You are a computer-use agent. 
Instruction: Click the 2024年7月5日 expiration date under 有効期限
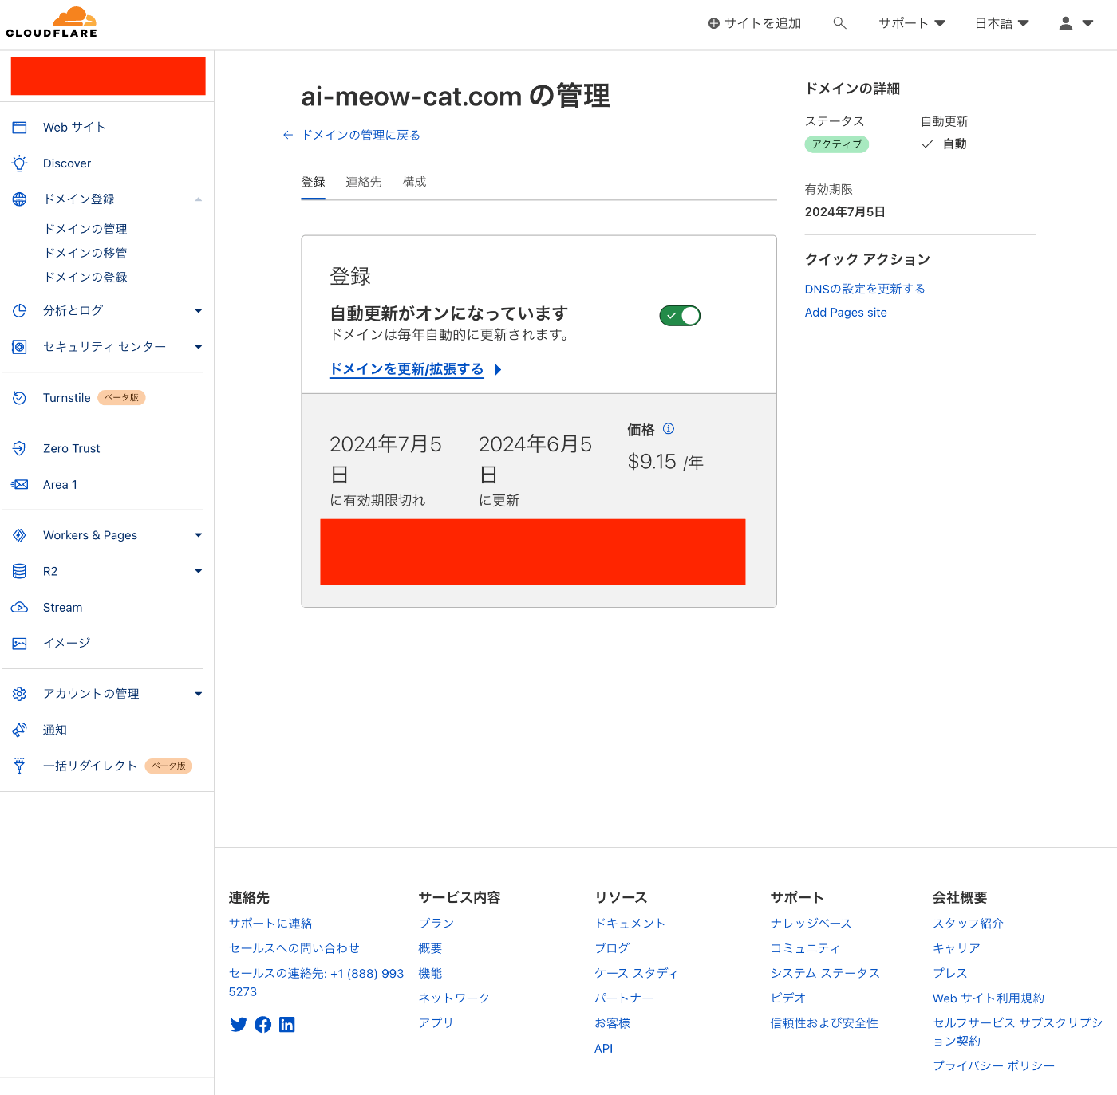tap(845, 212)
